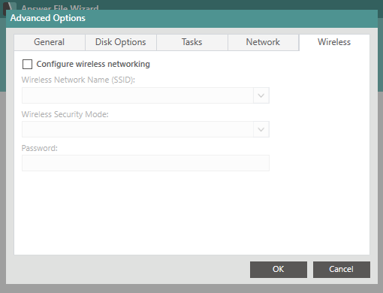Confirm with the OK button
Image resolution: width=383 pixels, height=293 pixels.
point(279,270)
